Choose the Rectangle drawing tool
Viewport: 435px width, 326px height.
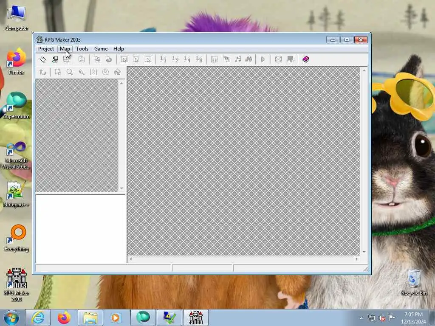(x=93, y=72)
